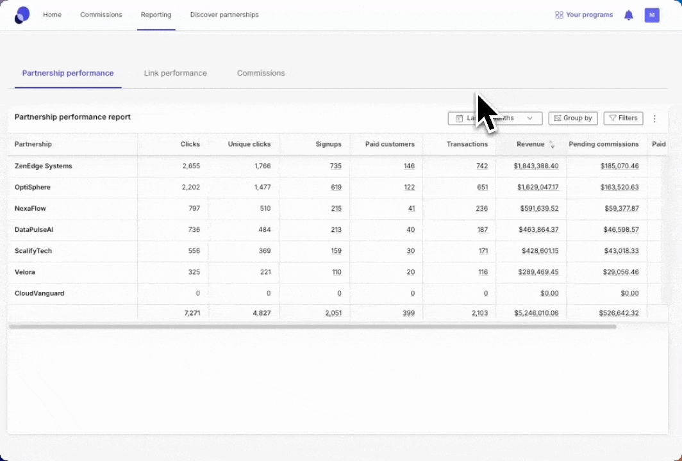Sort by the Transactions column header
Image resolution: width=682 pixels, height=461 pixels.
pos(467,144)
